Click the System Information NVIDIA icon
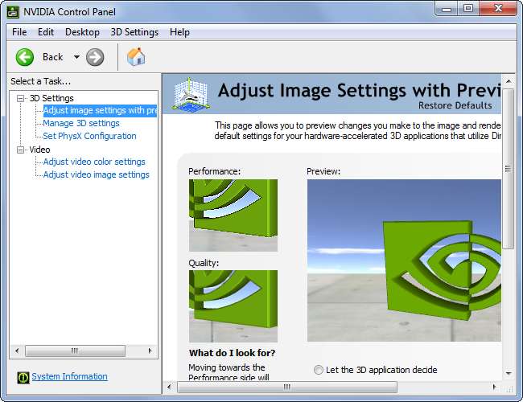 [23, 377]
